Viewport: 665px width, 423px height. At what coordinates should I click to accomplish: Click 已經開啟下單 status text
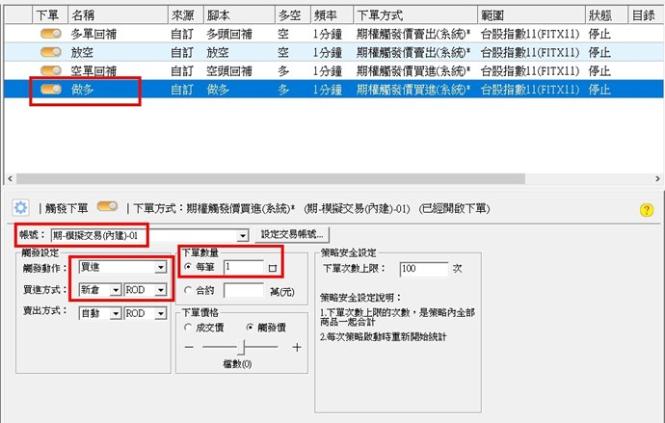[x=454, y=208]
